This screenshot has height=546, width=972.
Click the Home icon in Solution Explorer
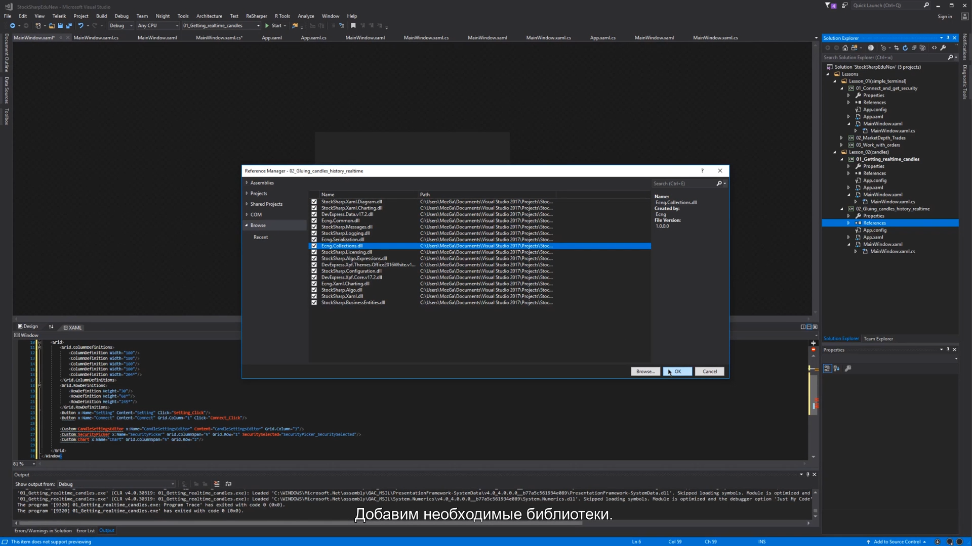845,48
